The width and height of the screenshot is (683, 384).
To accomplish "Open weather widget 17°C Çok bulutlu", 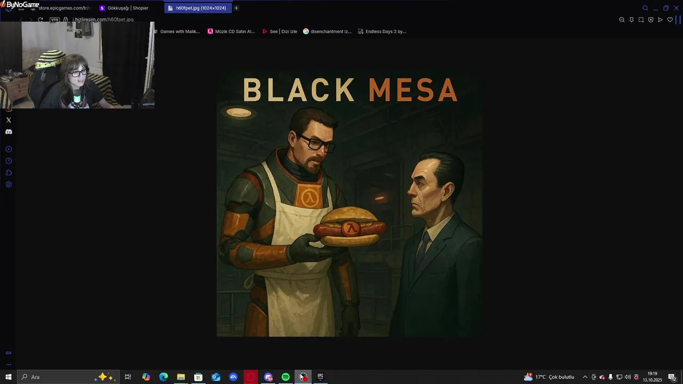I will coord(549,377).
